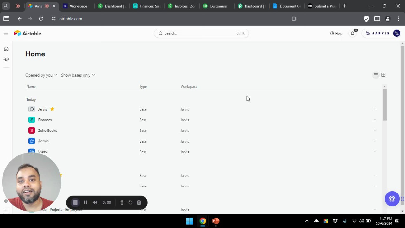Open the Zoho Books base name
The height and width of the screenshot is (228, 405).
(47, 130)
